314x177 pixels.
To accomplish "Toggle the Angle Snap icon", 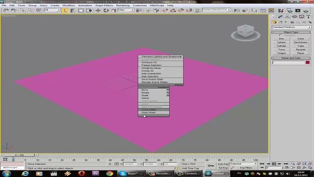I will pyautogui.click(x=173, y=10).
